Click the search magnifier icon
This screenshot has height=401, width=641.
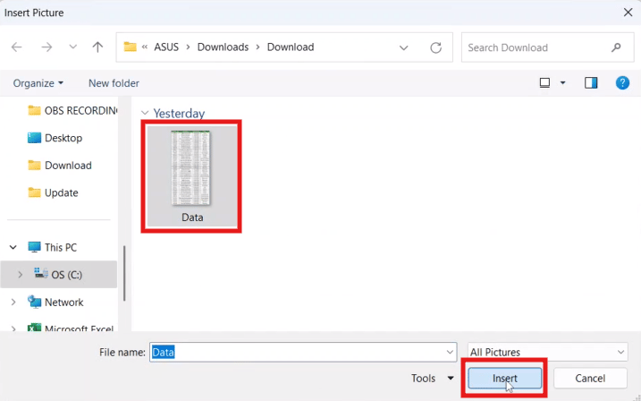pos(616,47)
